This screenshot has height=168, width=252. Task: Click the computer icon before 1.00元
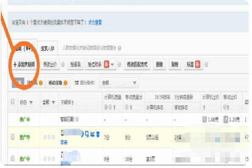[204, 119]
